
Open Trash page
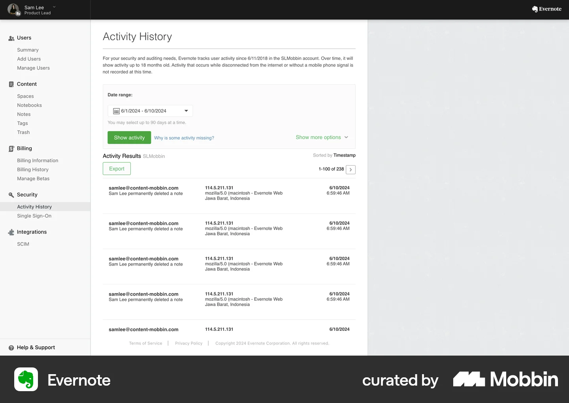coord(23,133)
